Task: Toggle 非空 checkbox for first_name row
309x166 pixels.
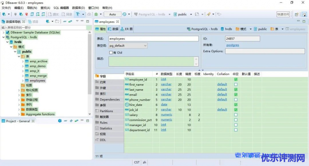Action: pyautogui.click(x=236, y=85)
